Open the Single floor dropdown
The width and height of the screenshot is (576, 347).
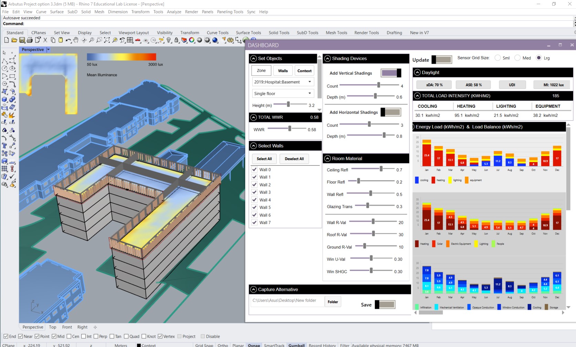282,93
